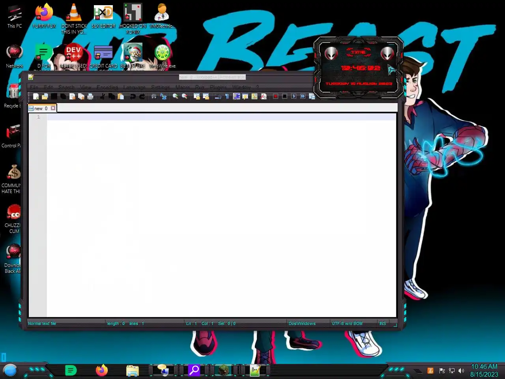Click the Playback macro icon

tap(294, 96)
